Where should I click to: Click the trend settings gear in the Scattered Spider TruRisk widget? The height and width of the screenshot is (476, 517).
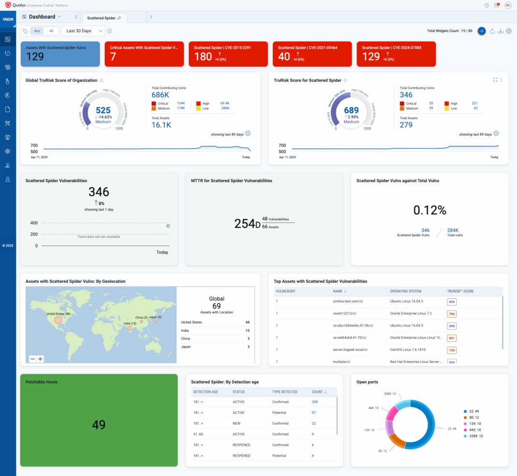click(496, 133)
